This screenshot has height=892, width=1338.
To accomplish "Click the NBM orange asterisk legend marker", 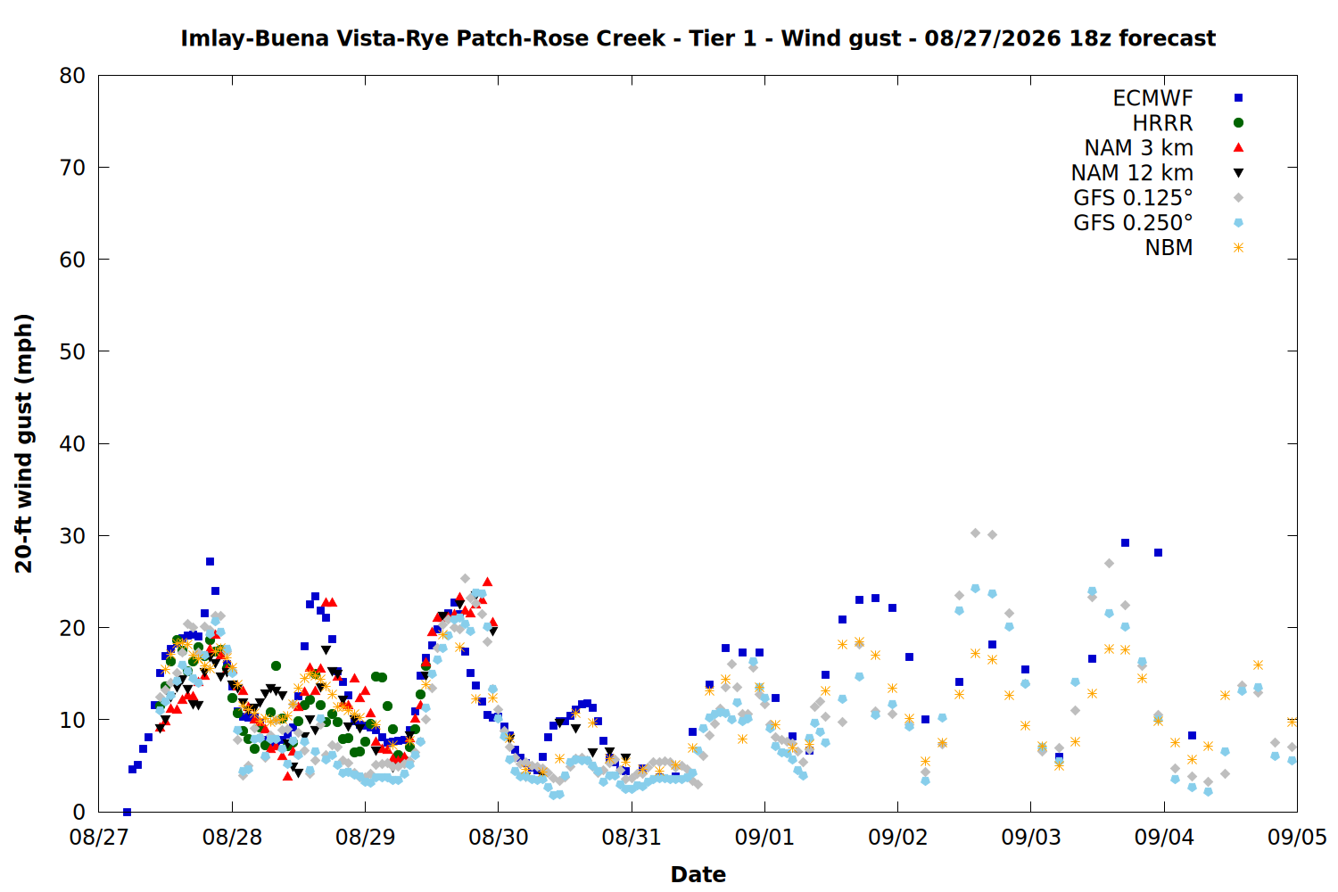I will (1238, 248).
